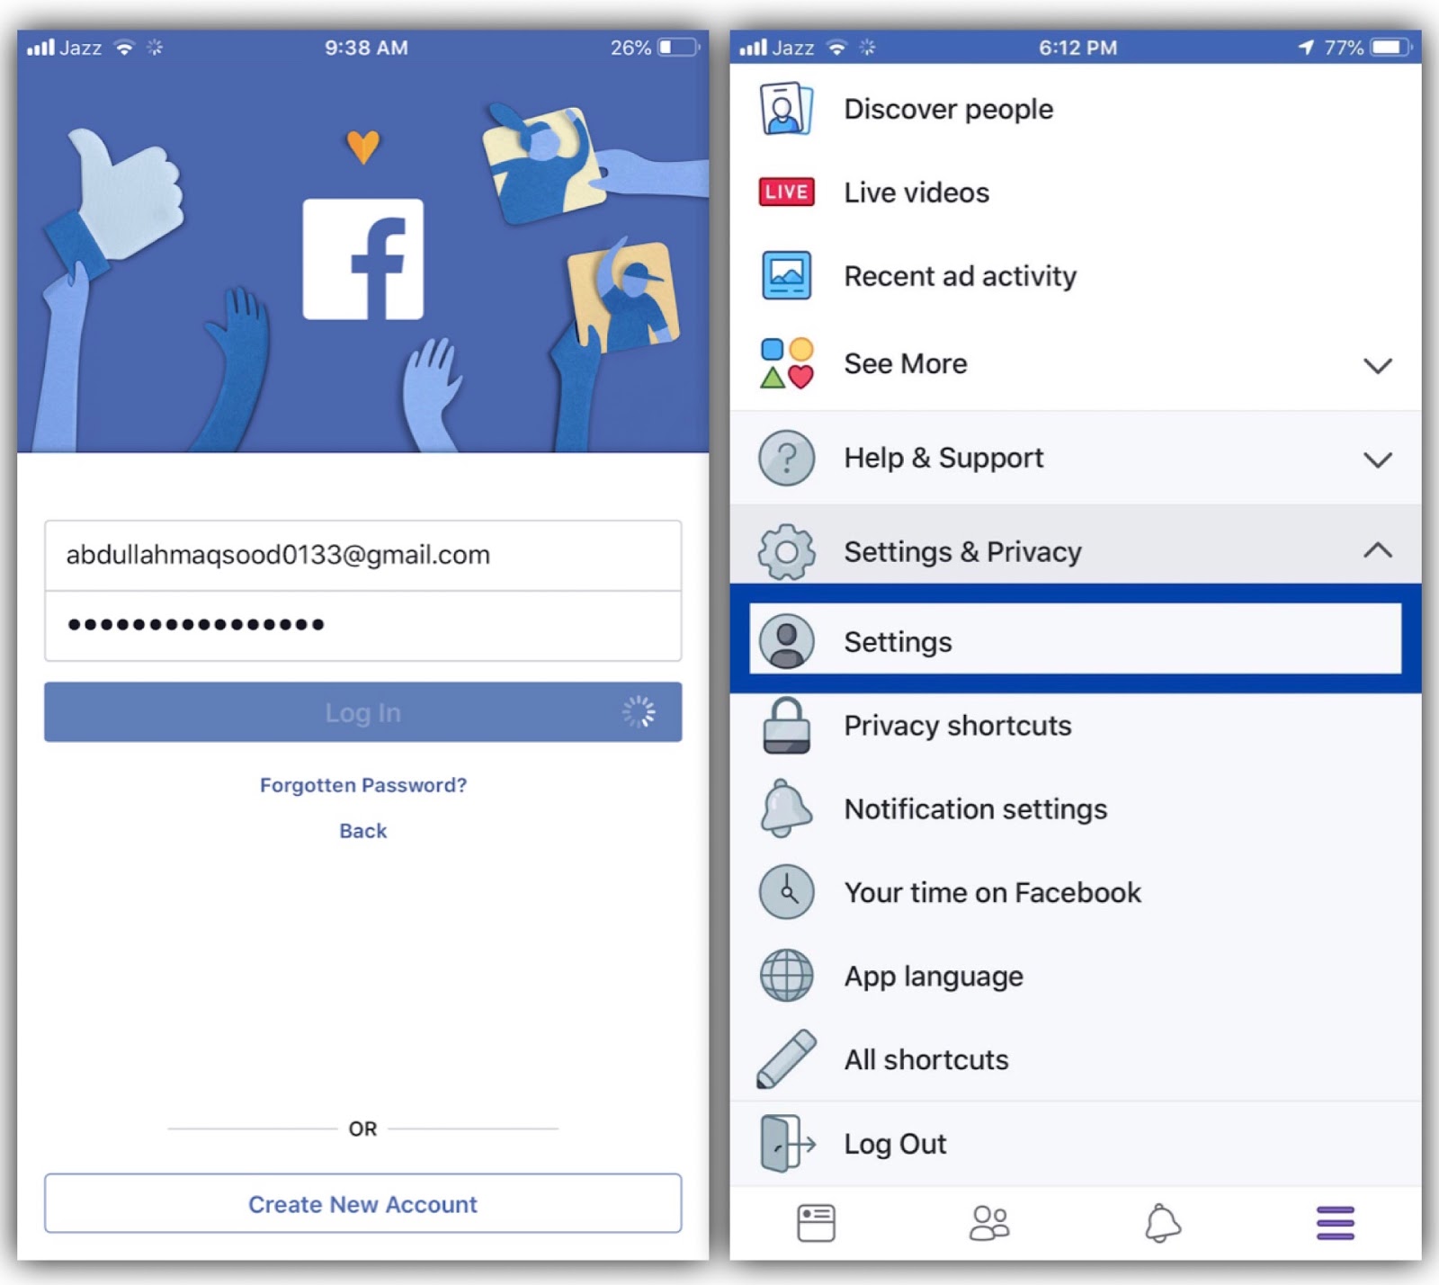Focus the password input field
This screenshot has height=1285, width=1439.
click(x=363, y=625)
